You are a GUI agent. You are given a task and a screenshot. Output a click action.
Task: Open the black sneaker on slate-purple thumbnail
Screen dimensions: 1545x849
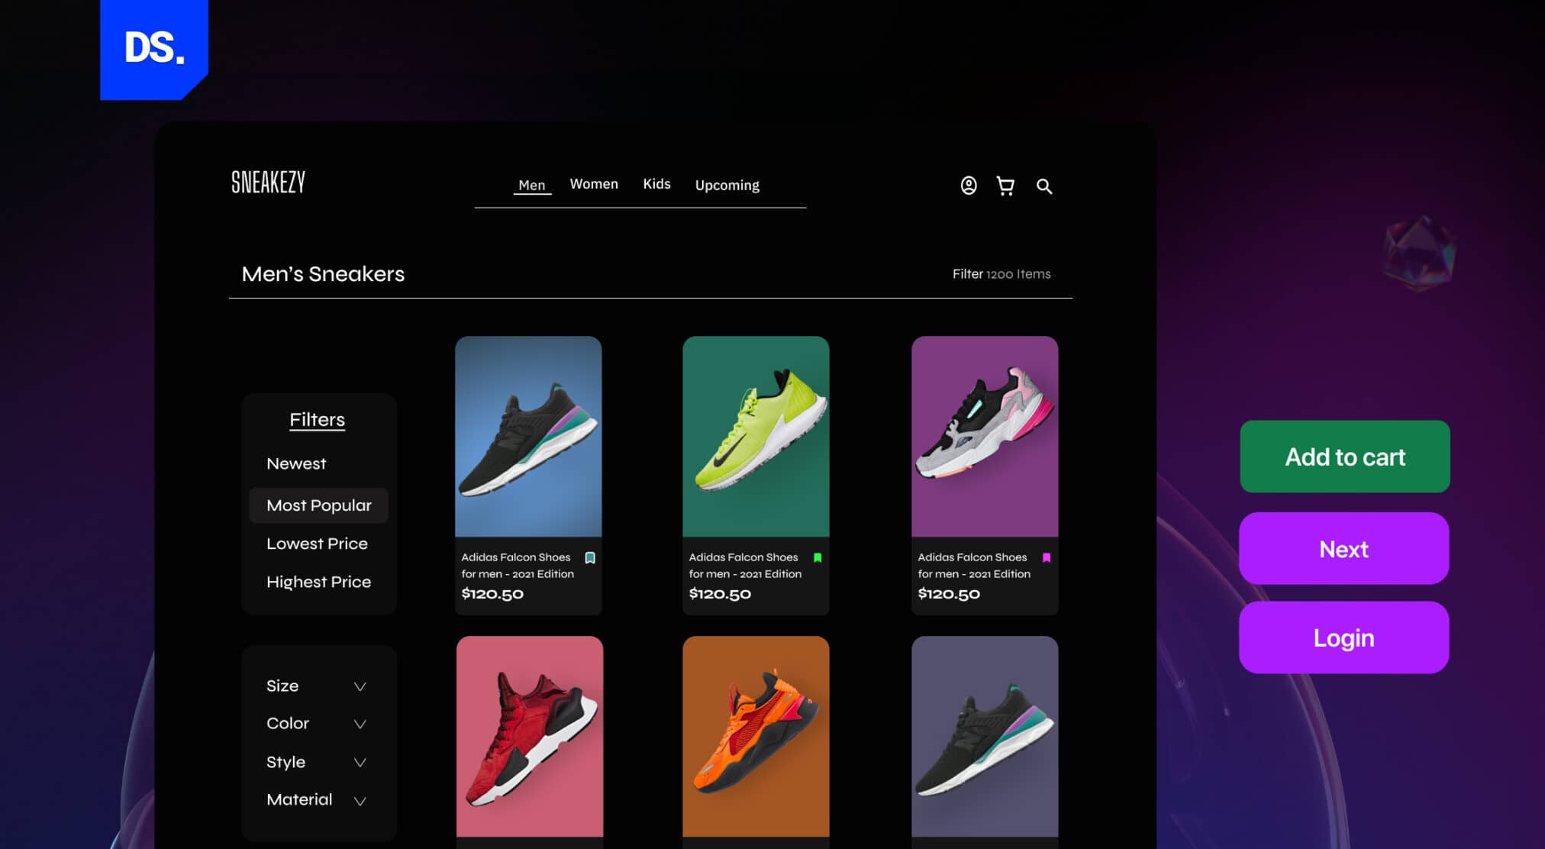point(985,737)
